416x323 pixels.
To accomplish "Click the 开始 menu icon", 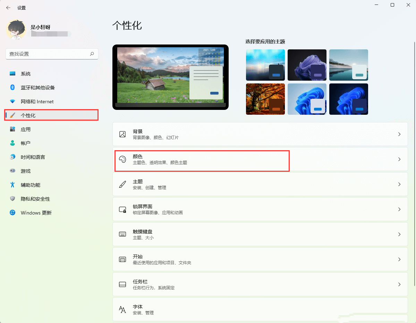I will (122, 259).
